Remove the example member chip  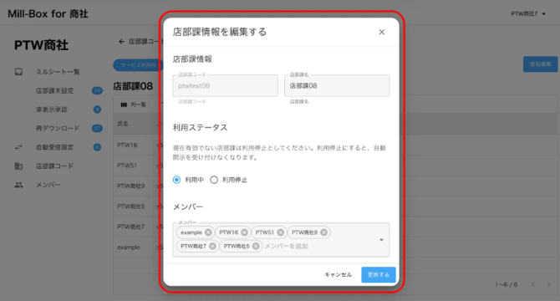[x=208, y=232]
